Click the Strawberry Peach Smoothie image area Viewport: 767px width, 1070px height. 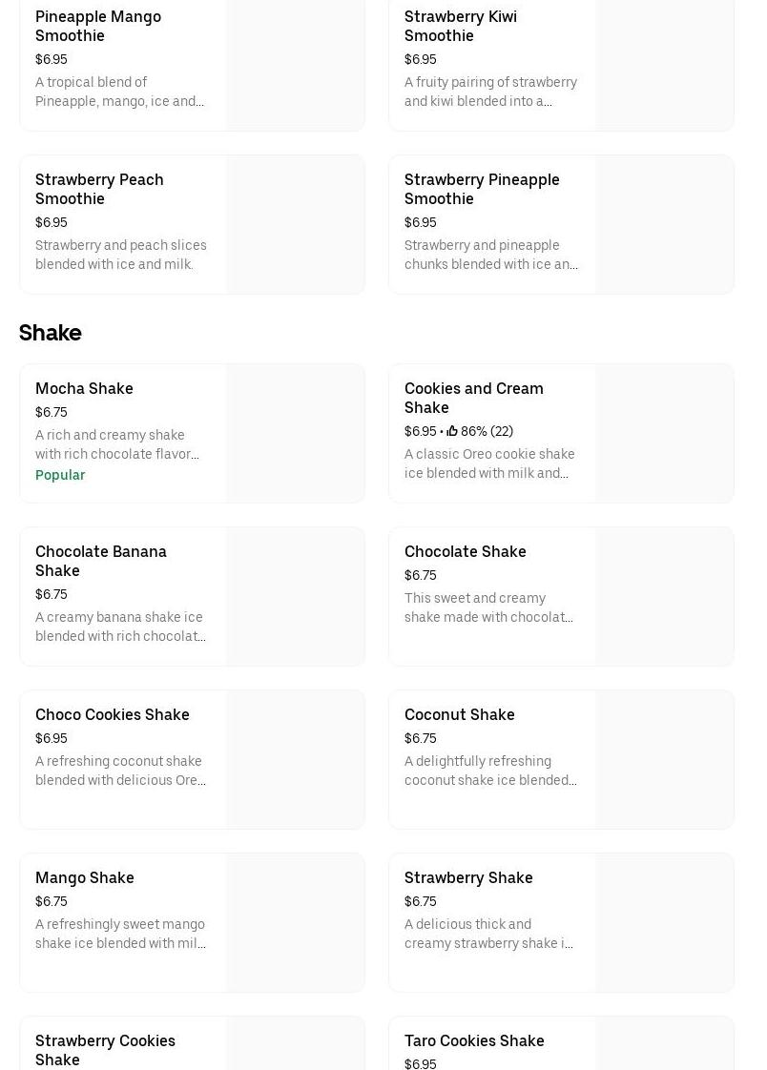click(295, 224)
